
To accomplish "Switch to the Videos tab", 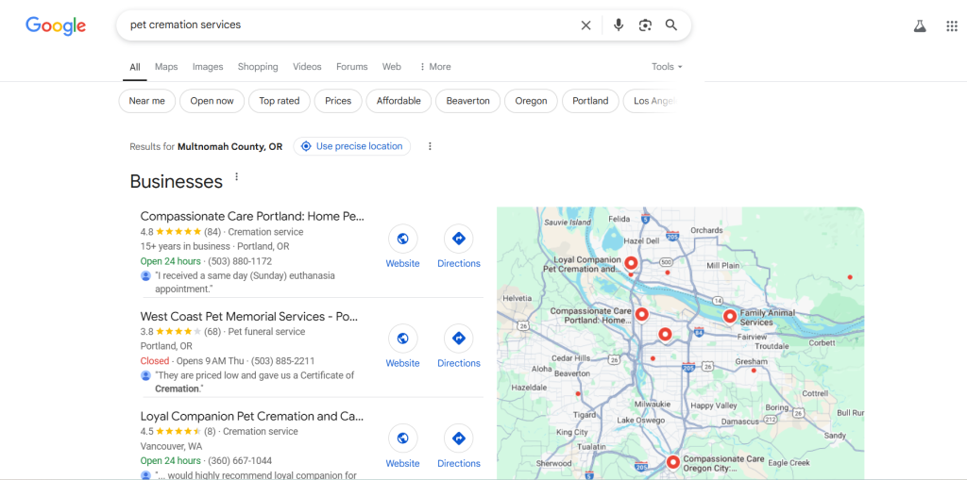I will pos(307,67).
